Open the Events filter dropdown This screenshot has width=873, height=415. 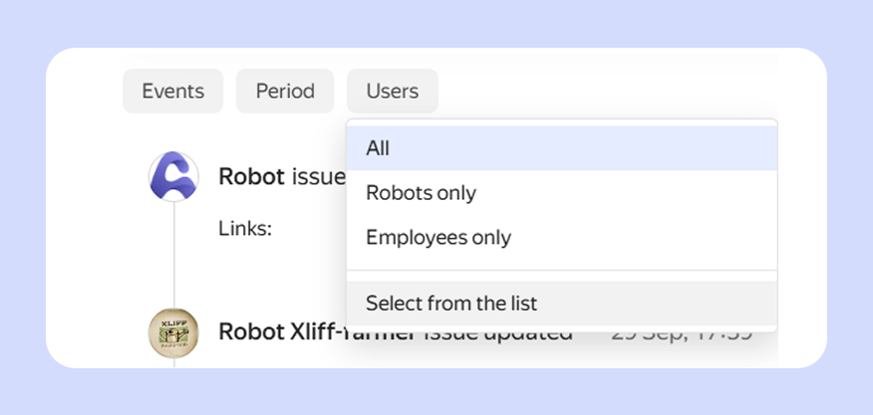pyautogui.click(x=172, y=92)
